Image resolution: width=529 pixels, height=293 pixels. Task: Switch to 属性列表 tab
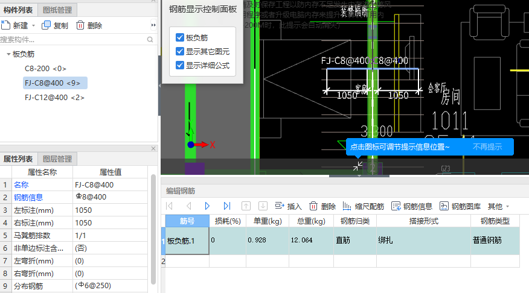[18, 159]
